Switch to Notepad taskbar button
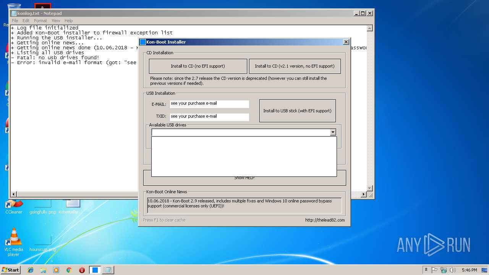Viewport: 489px width, 275px height. coord(108,270)
